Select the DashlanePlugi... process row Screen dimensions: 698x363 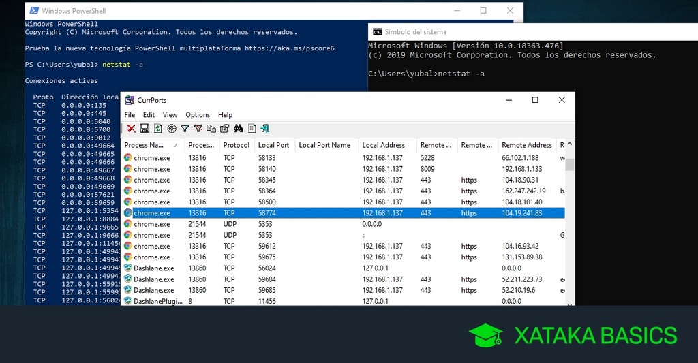344,301
